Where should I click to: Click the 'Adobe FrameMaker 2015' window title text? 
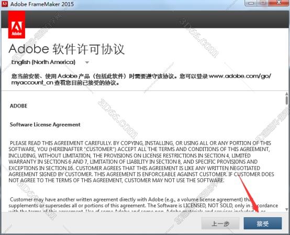42,4
